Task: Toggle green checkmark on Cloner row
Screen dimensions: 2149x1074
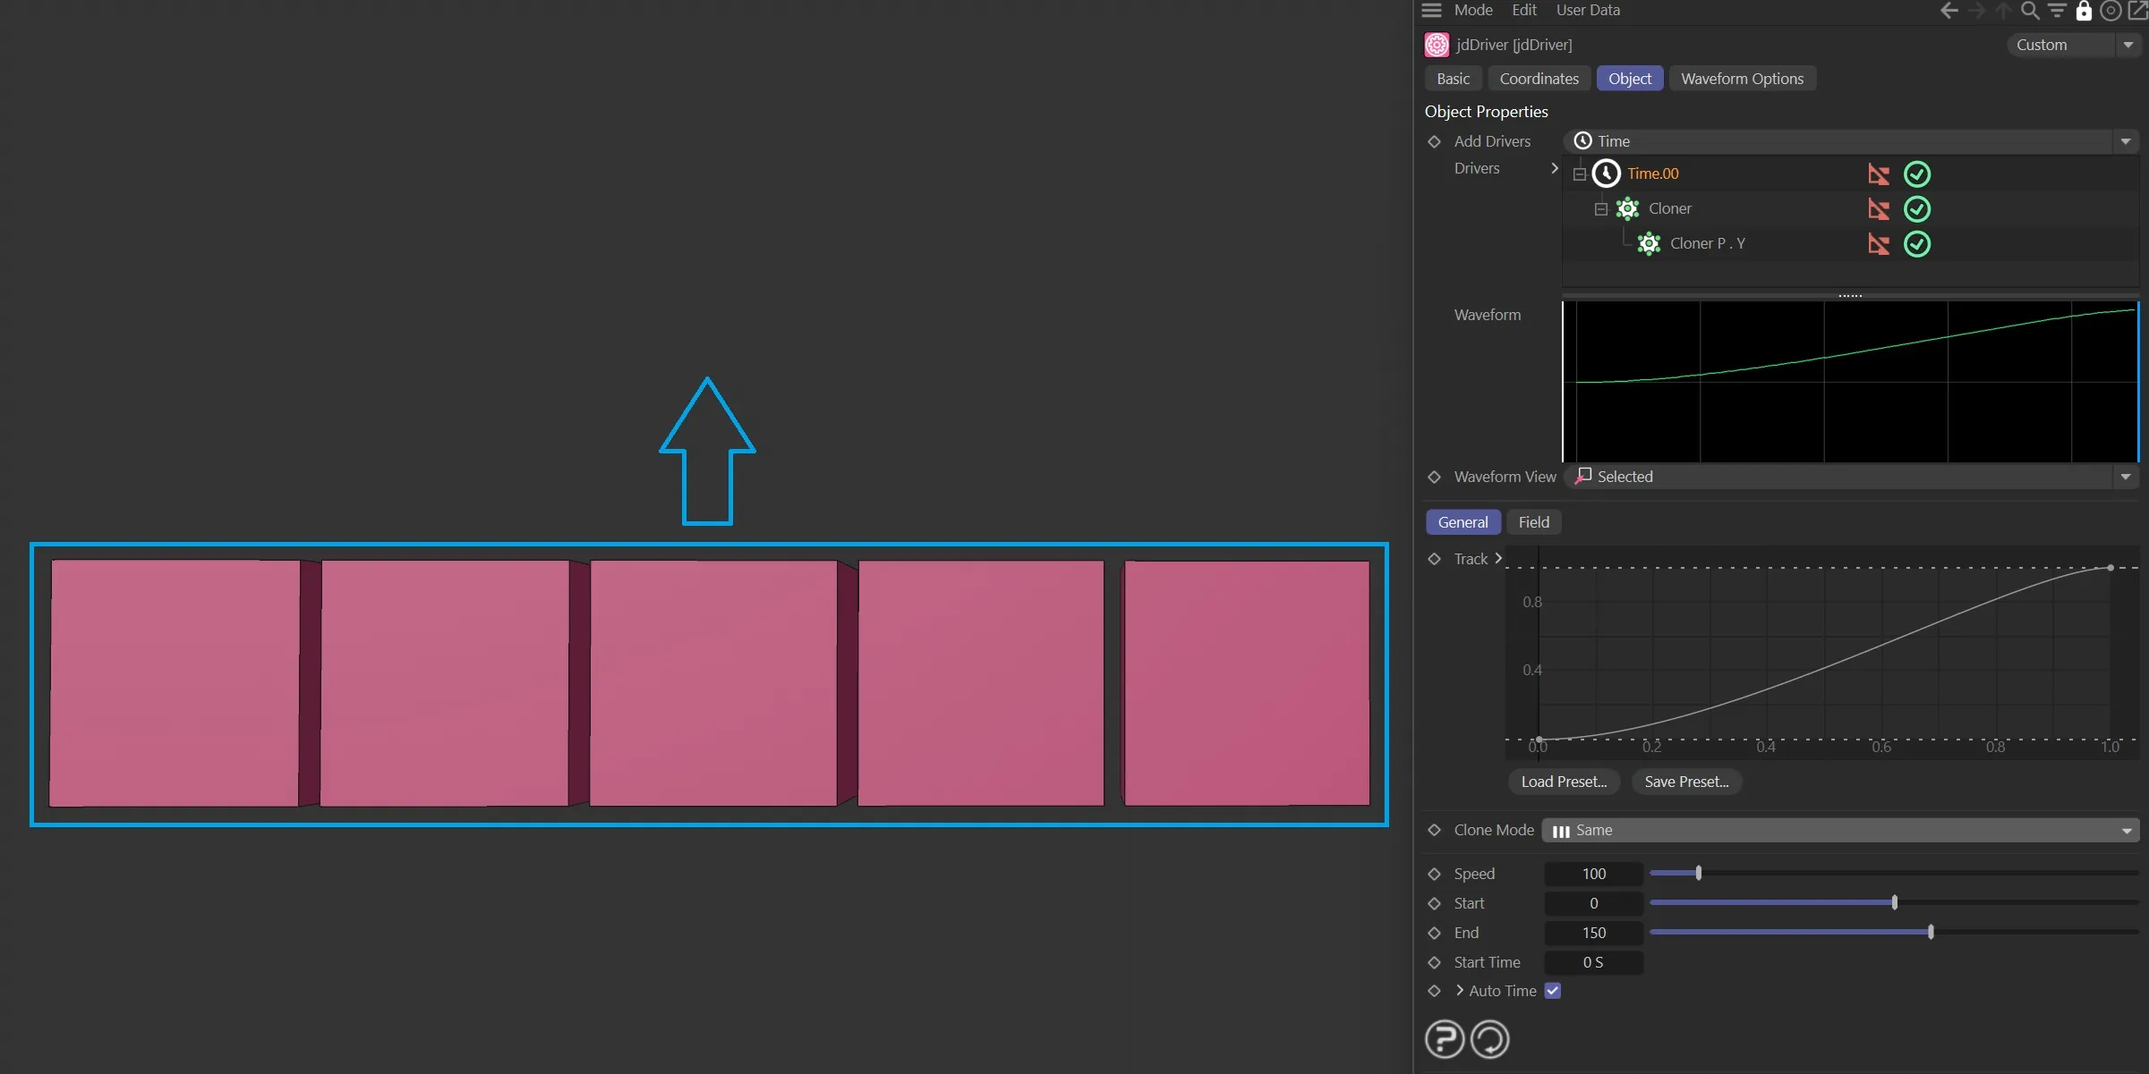Action: tap(1916, 209)
